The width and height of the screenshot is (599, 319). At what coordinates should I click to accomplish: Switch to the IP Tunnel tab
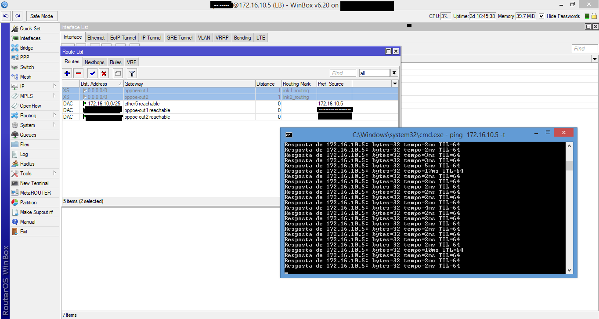coord(152,38)
